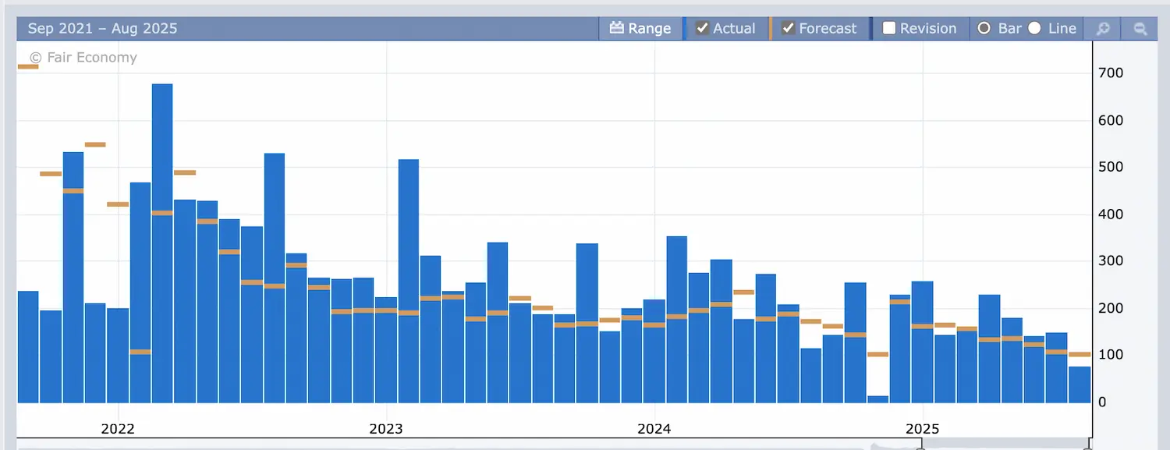The image size is (1170, 450).
Task: Zoom in using the magnifier plus icon
Action: click(1103, 29)
